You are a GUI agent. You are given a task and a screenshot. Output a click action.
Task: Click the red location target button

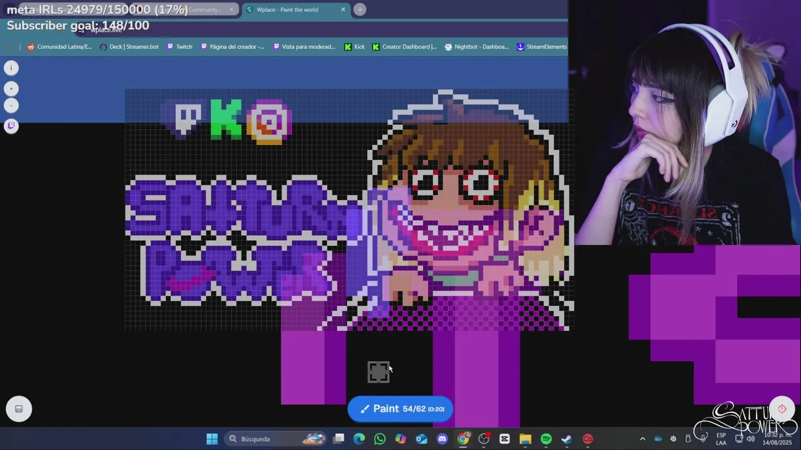(x=782, y=409)
